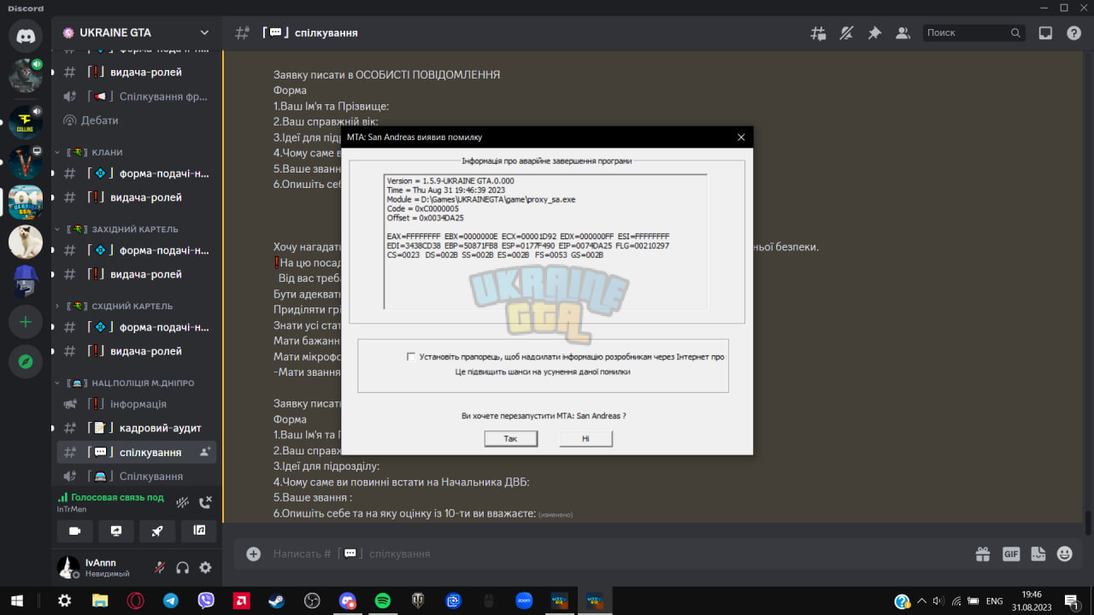Toggle deafen headphones in user panel
The height and width of the screenshot is (615, 1094).
pos(182,567)
